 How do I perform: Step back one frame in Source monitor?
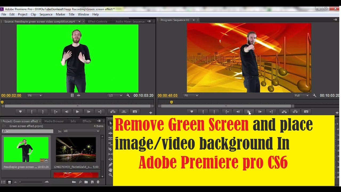(67, 112)
